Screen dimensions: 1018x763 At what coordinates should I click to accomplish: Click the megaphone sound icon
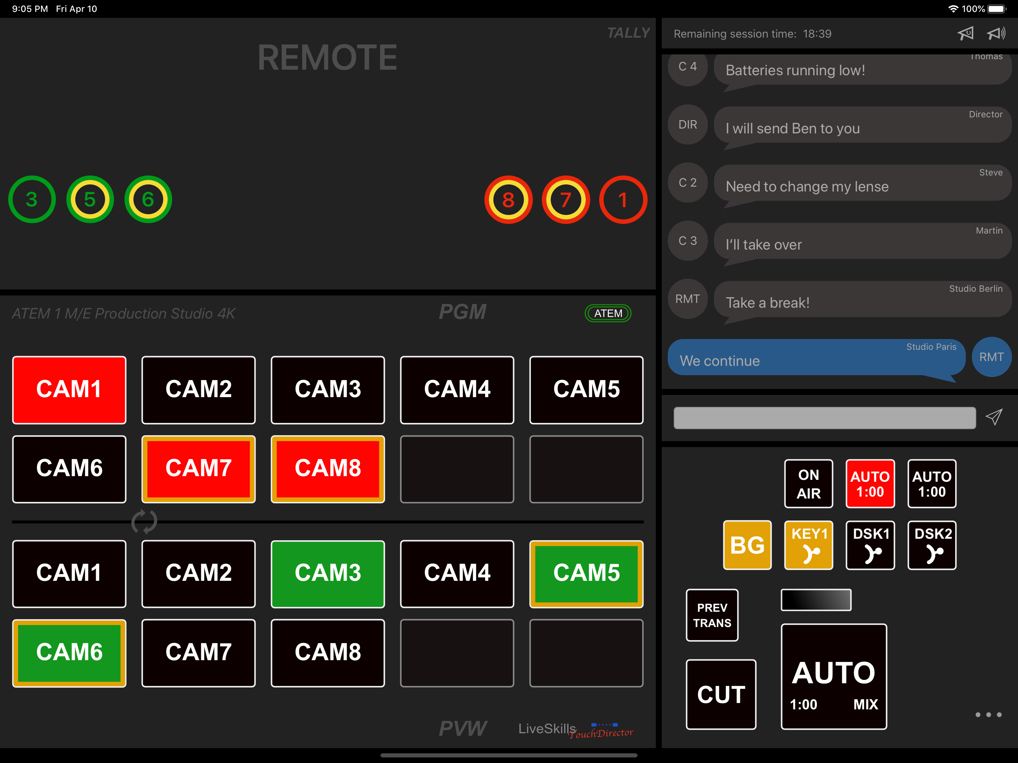(996, 34)
